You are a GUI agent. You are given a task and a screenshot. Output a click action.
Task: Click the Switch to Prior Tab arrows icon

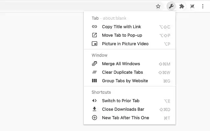click(x=94, y=101)
